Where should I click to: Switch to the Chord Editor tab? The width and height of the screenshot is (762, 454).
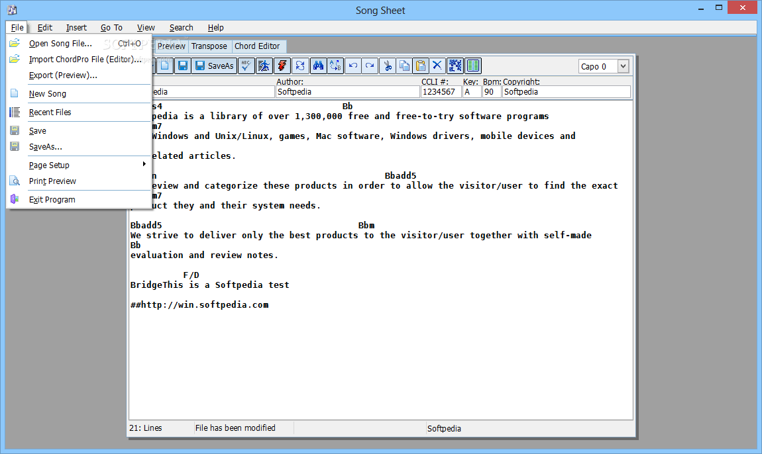pos(257,46)
